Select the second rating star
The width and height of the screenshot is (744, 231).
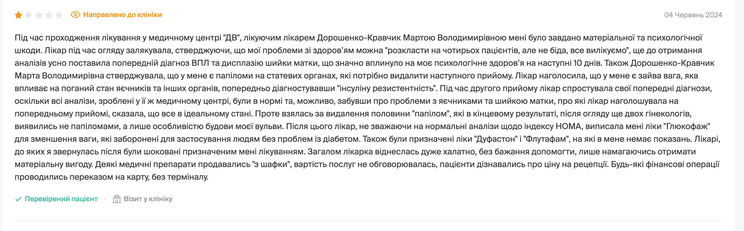coord(29,14)
